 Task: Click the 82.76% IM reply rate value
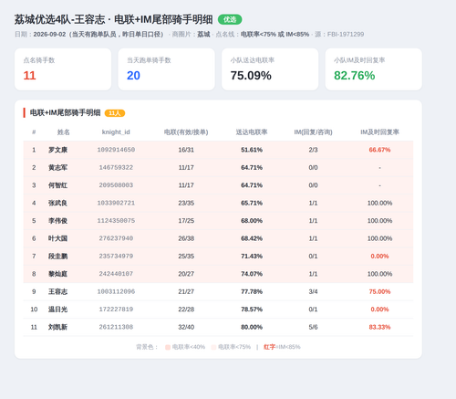pyautogui.click(x=355, y=76)
